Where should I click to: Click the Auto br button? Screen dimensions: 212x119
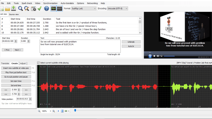tap(131, 46)
